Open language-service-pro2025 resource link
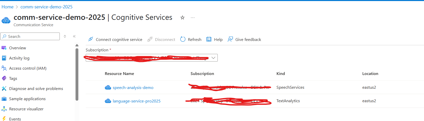Image resolution: width=424 pixels, height=121 pixels. point(137,101)
